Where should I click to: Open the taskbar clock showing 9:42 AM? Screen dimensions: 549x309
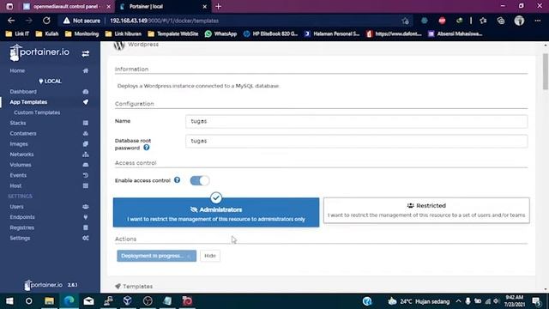(x=515, y=301)
